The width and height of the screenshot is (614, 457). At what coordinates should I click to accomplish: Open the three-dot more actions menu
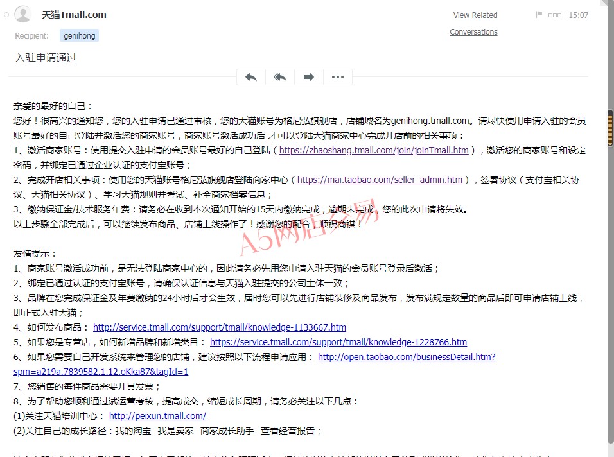pyautogui.click(x=338, y=77)
